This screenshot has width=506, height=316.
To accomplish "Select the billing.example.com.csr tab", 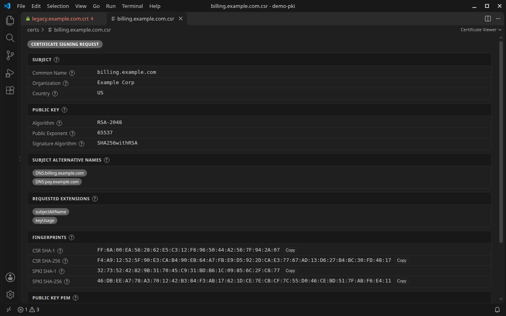I will click(x=146, y=19).
